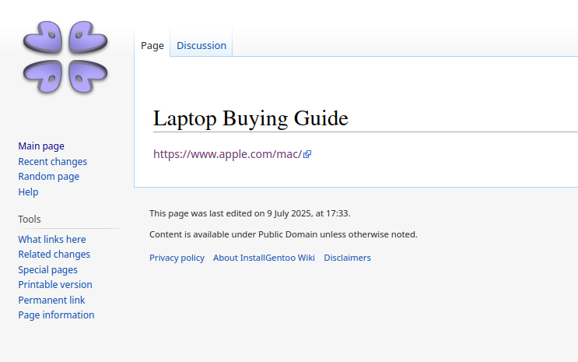578x362 pixels.
Task: Open Recent changes
Action: click(53, 162)
